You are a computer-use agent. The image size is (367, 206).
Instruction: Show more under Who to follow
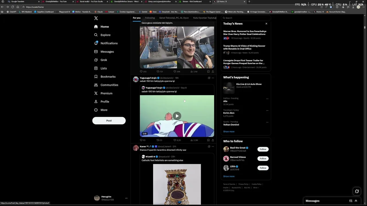(x=229, y=176)
